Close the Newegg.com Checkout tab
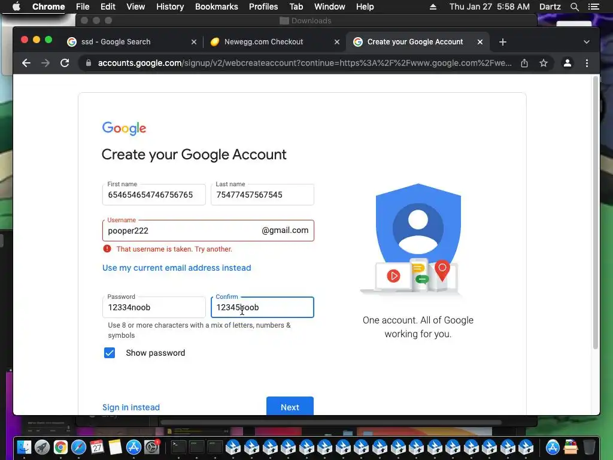Screen dimensions: 613x460 pyautogui.click(x=336, y=42)
